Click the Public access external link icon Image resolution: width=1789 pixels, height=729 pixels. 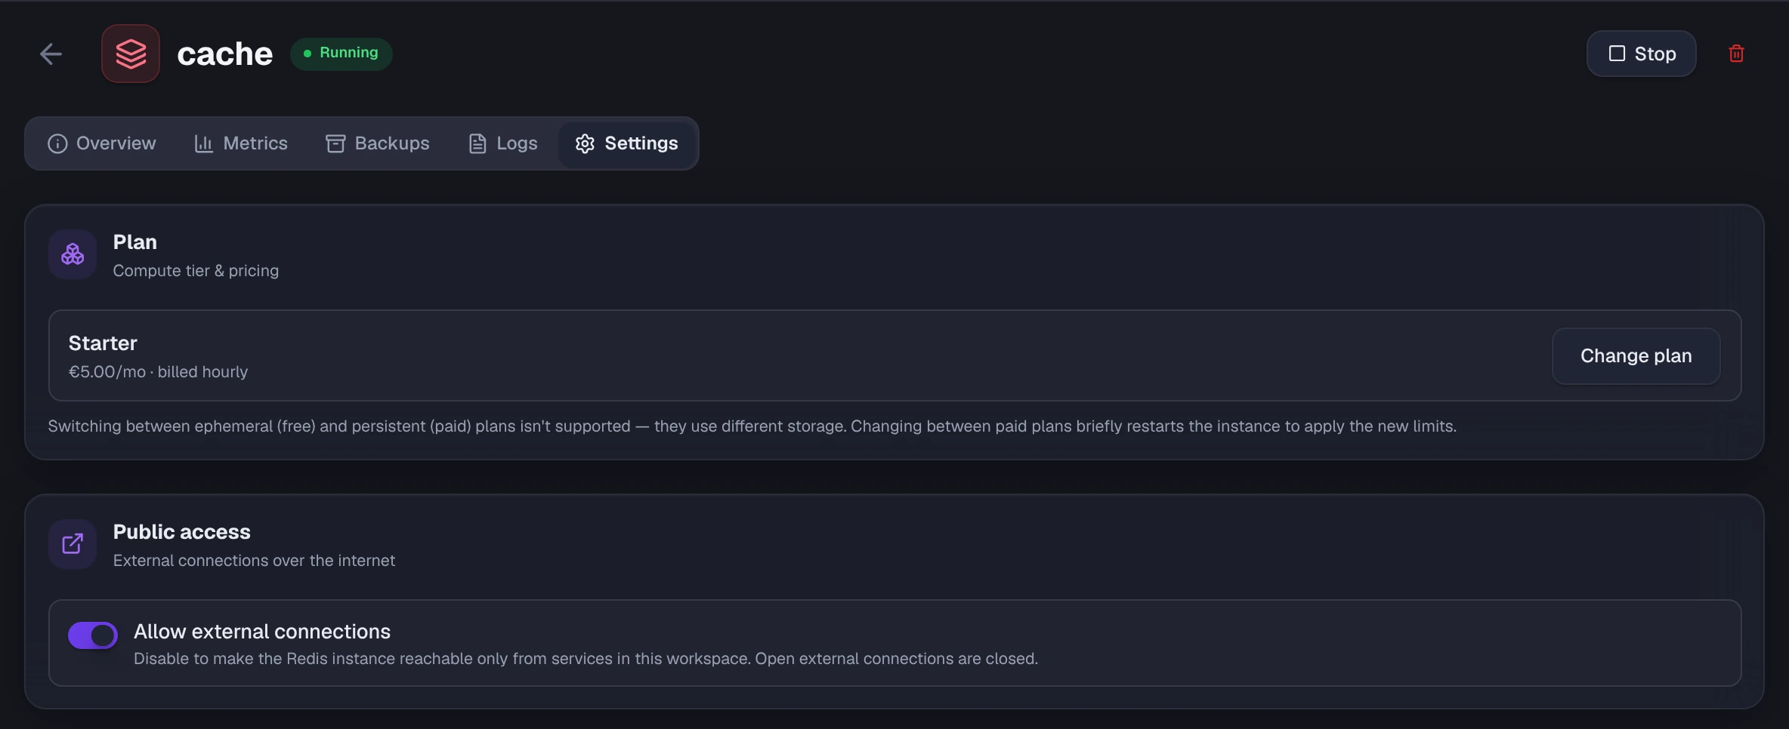tap(73, 544)
